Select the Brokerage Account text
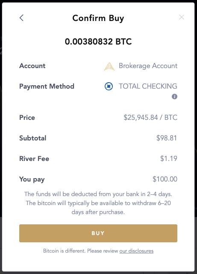 pos(148,66)
